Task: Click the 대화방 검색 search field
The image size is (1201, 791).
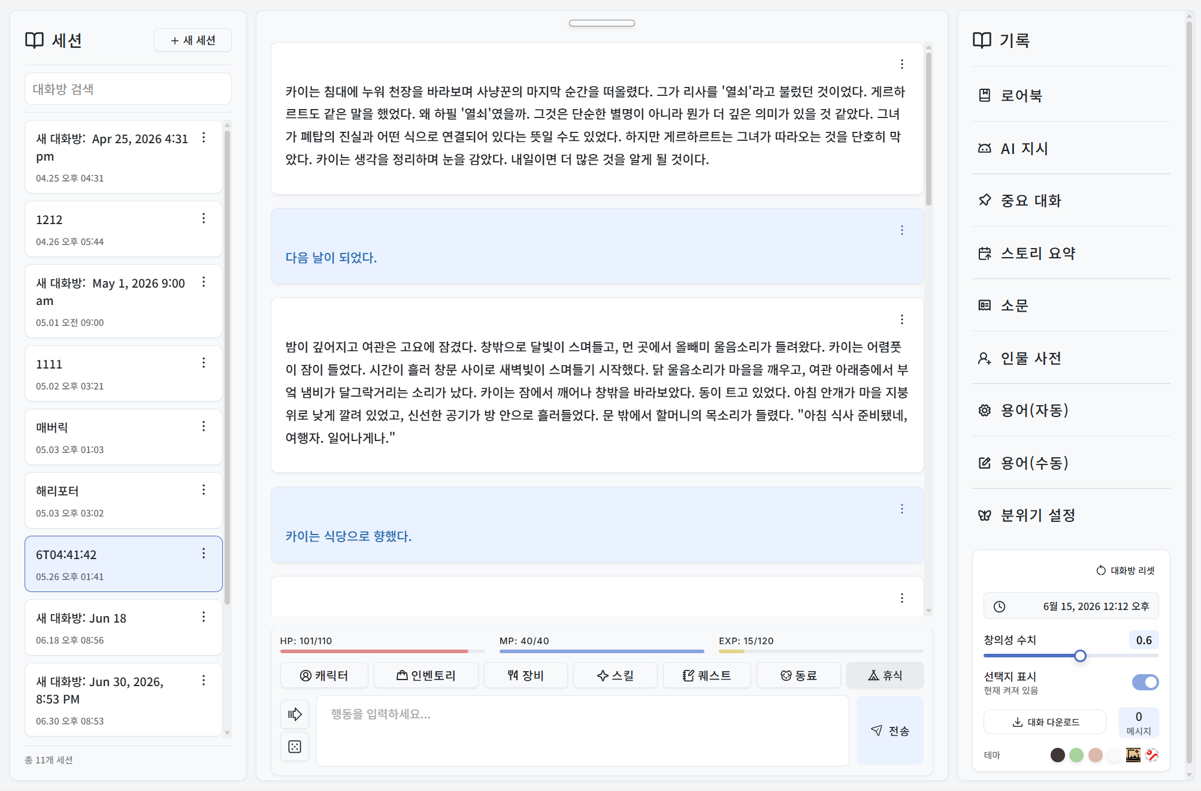Action: coord(128,89)
